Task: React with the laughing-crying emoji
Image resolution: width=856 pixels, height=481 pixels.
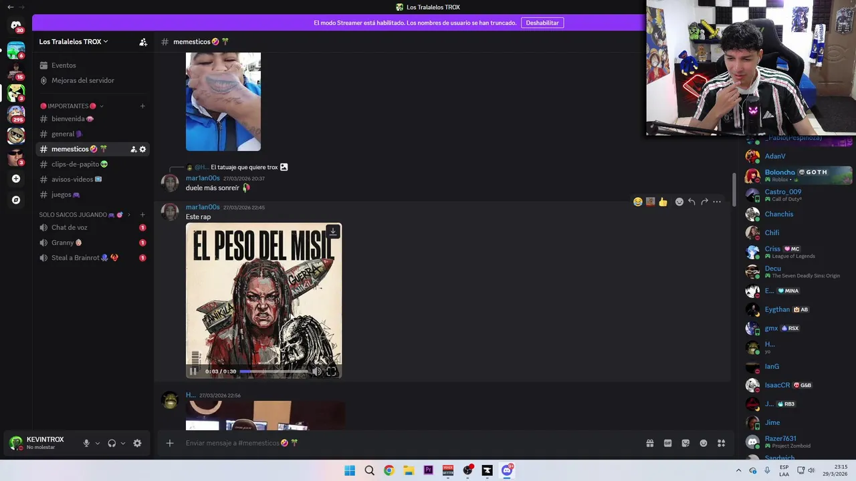Action: coord(638,202)
